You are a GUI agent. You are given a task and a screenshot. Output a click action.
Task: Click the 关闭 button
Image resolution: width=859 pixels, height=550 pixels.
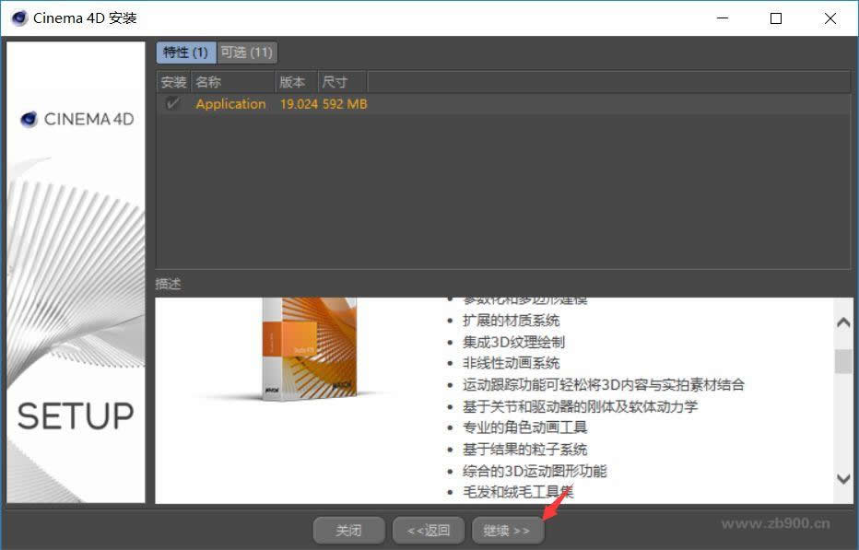point(349,530)
